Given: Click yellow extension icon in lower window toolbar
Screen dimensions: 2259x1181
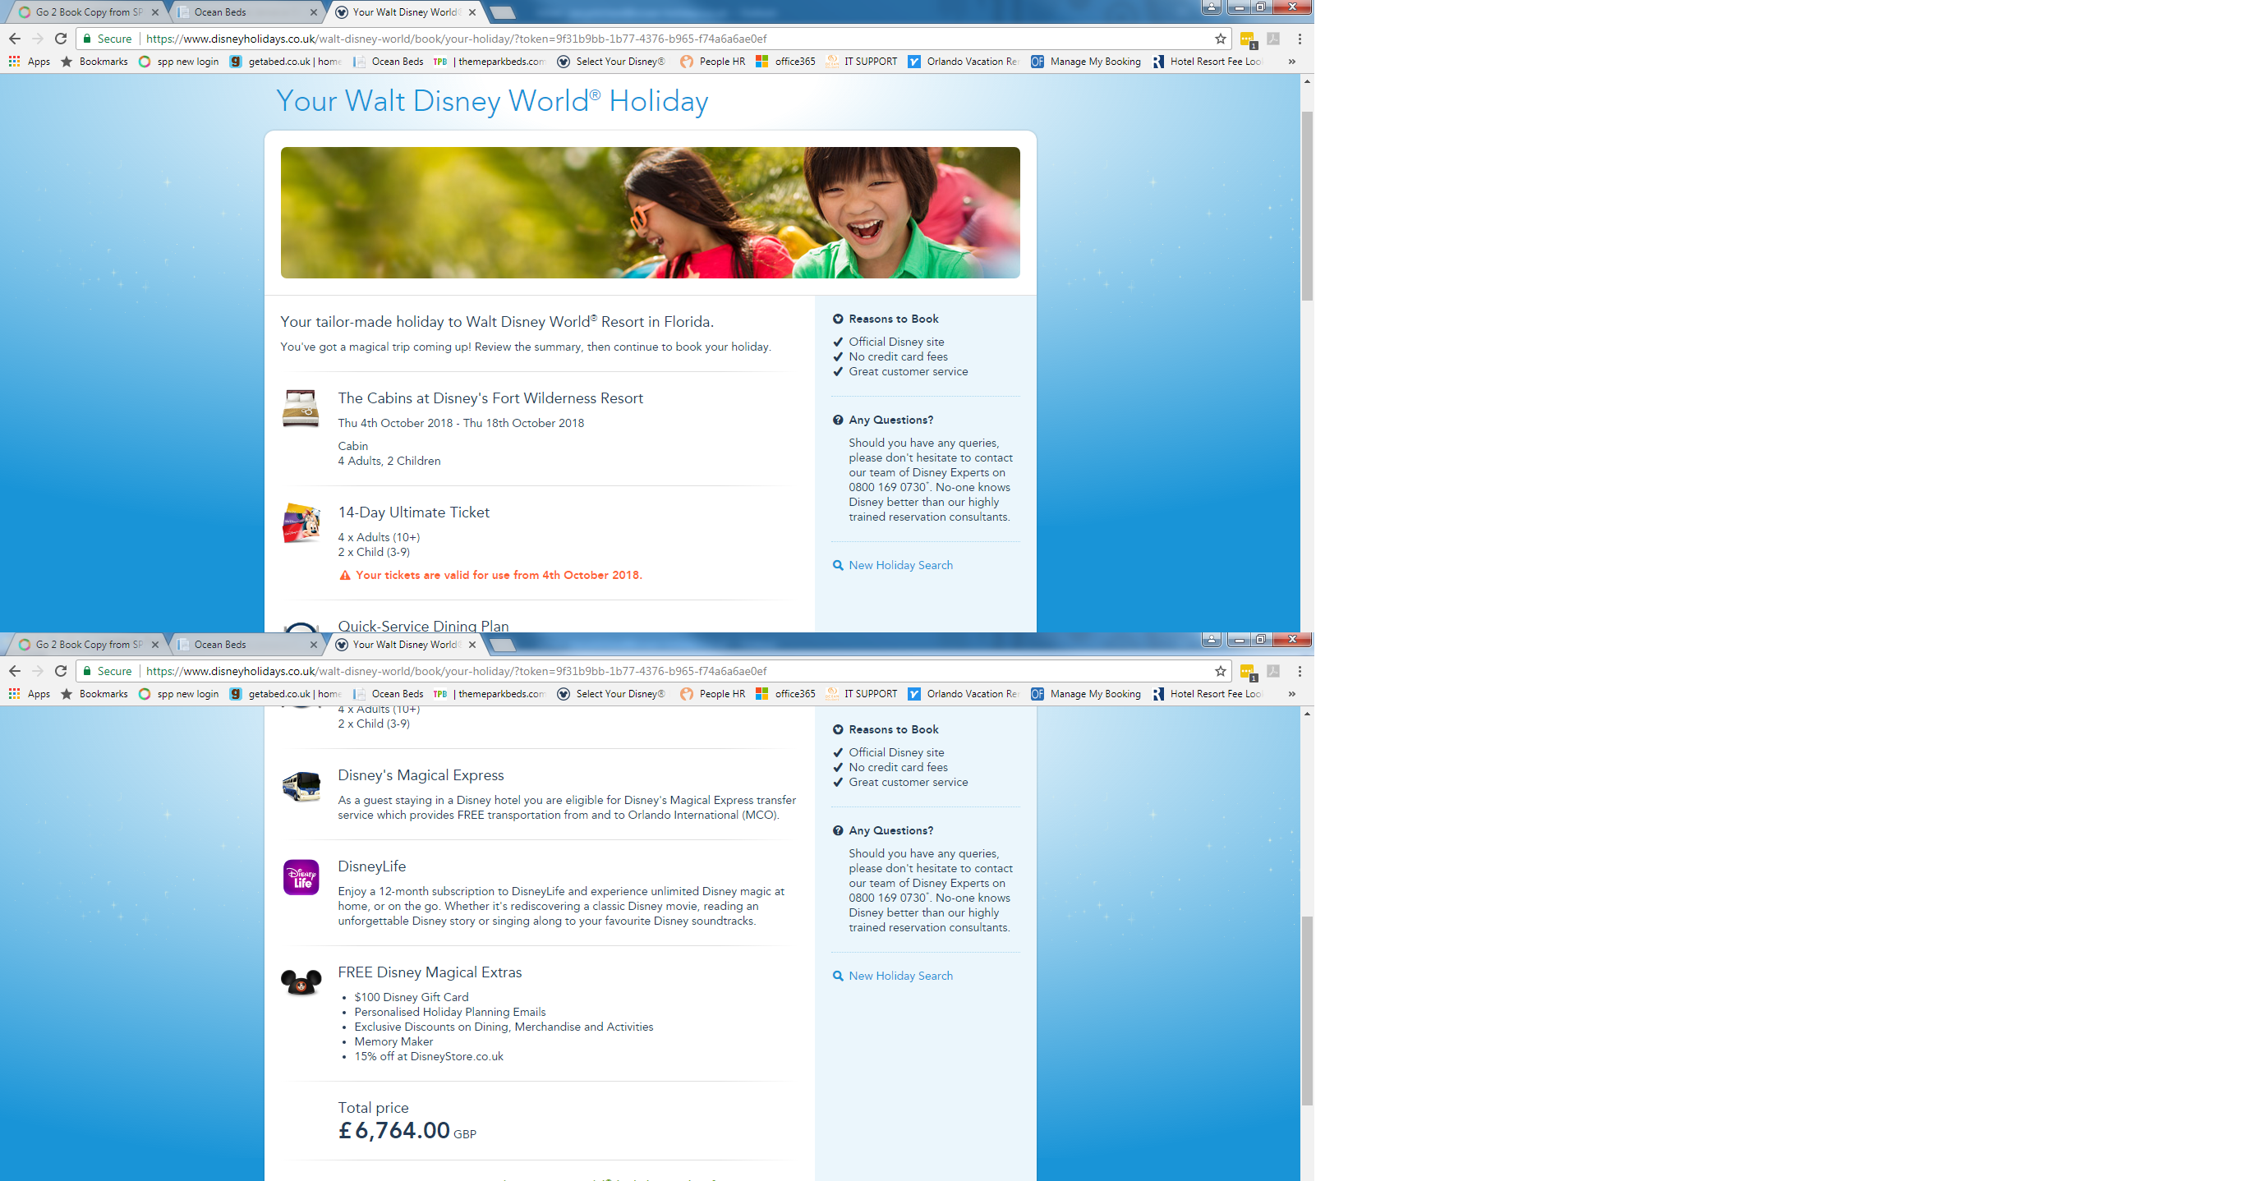Looking at the screenshot, I should (x=1246, y=672).
